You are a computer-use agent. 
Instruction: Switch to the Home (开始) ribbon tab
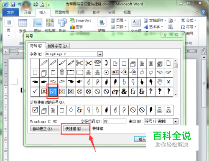27,13
